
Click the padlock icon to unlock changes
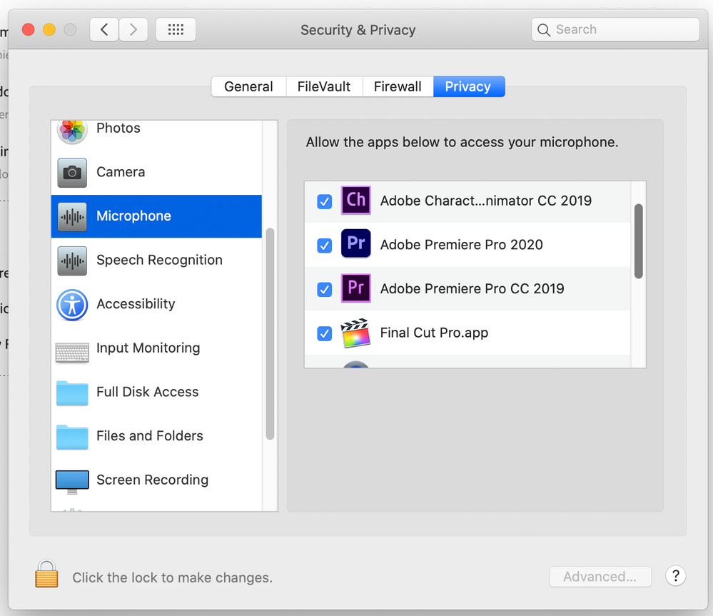[x=47, y=574]
